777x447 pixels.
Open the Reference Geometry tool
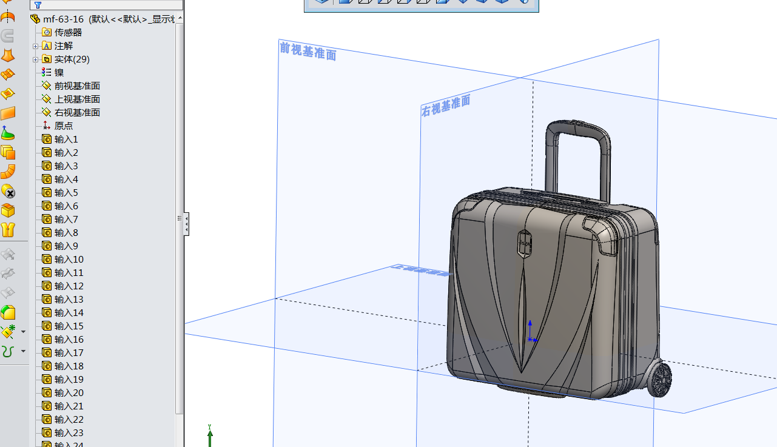(8, 332)
